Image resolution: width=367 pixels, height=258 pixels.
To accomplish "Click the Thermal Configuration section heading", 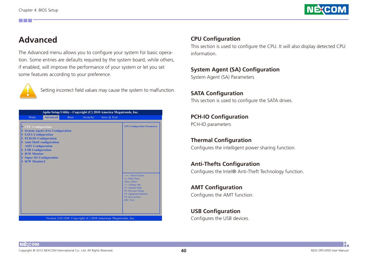I will point(221,140).
